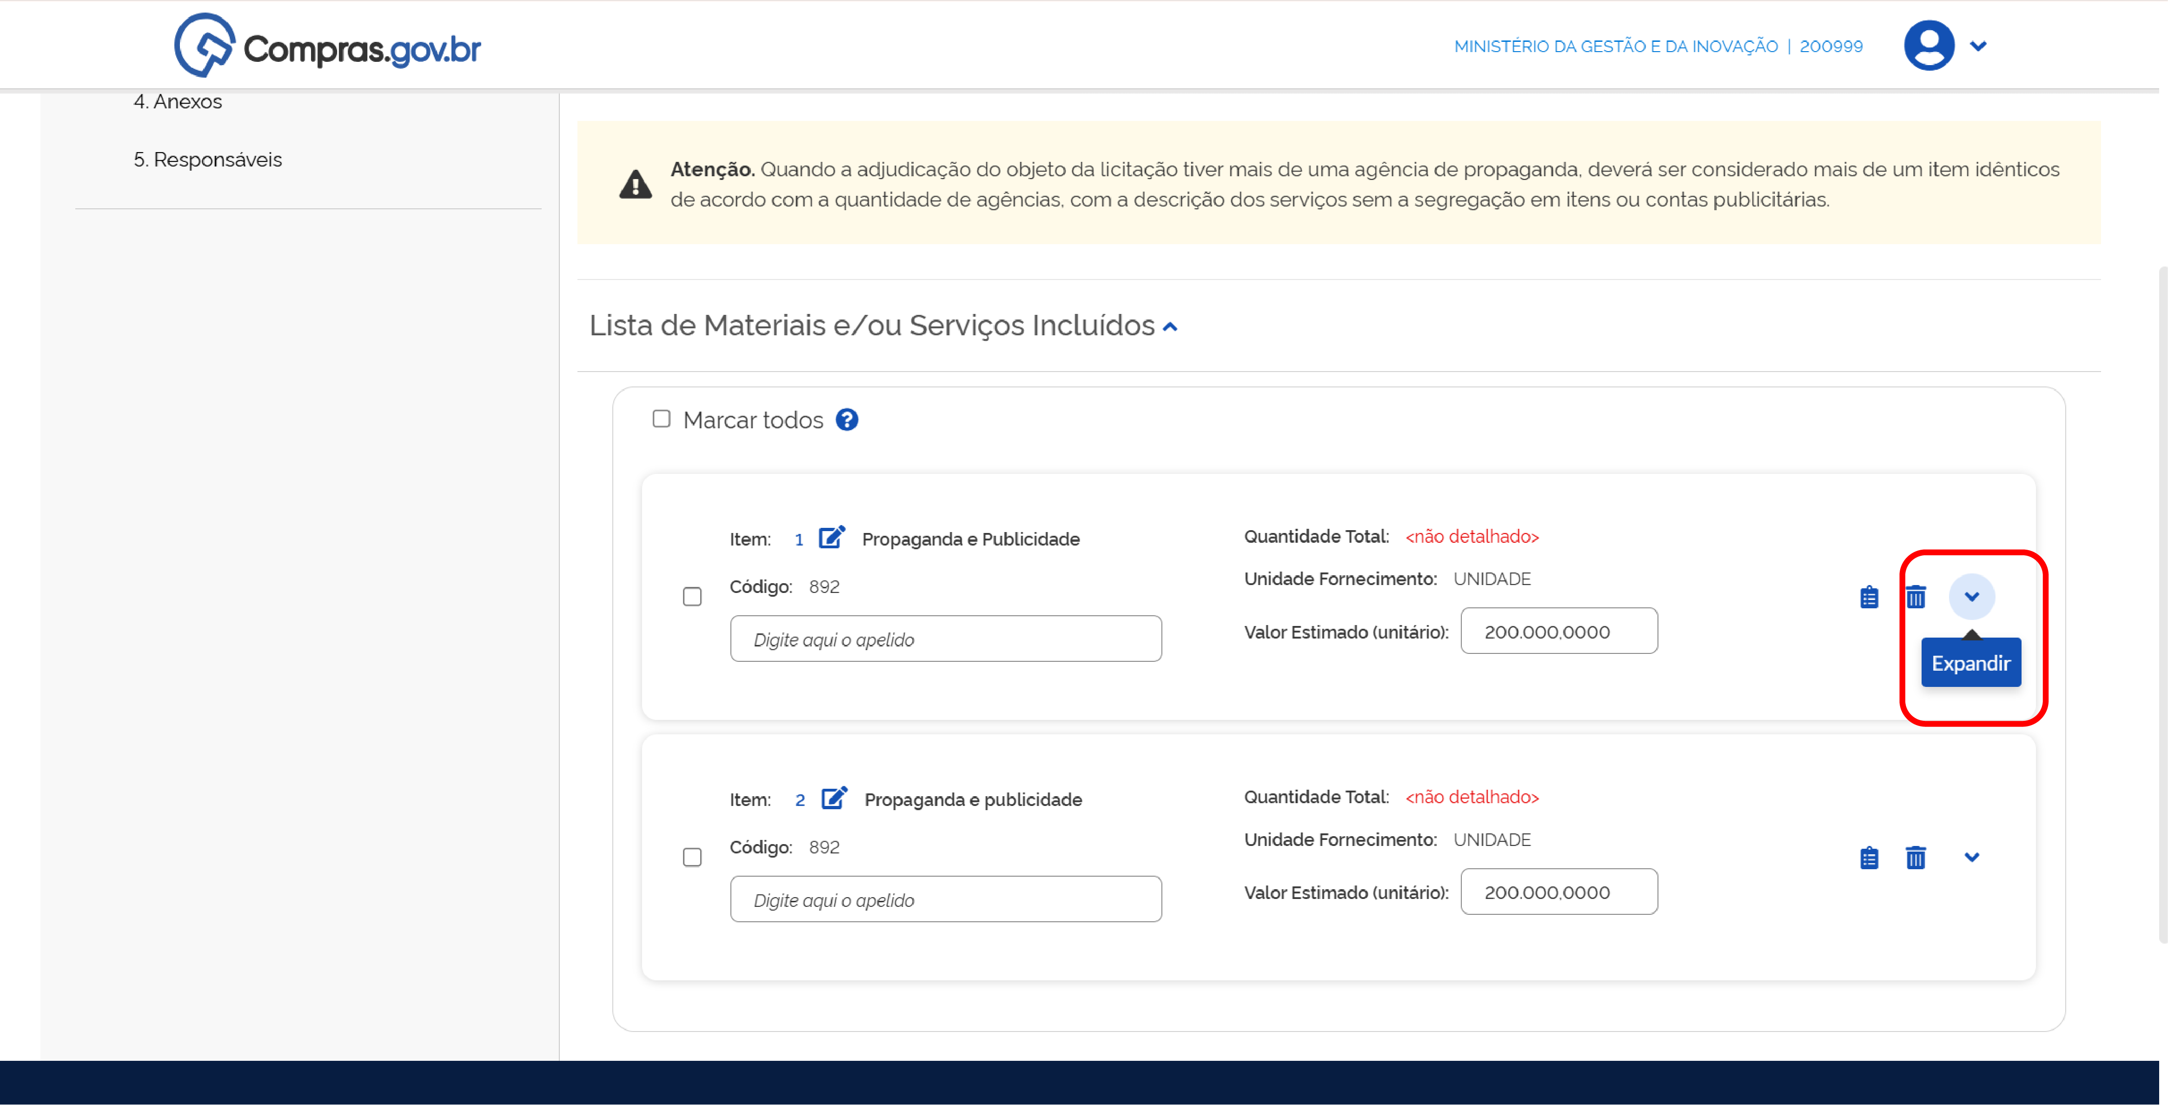Screen dimensions: 2168x1105
Task: Expand the user account dropdown arrow
Action: tap(1978, 47)
